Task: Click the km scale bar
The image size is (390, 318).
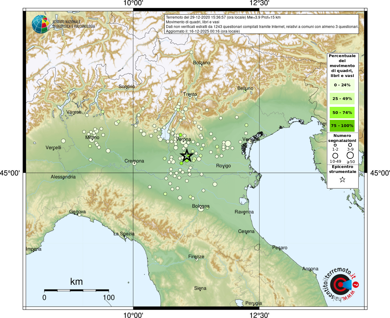Action: click(76, 290)
